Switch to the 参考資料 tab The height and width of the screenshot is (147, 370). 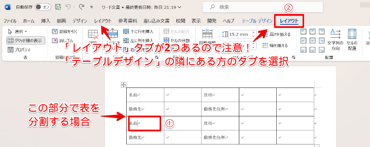pyautogui.click(x=128, y=21)
